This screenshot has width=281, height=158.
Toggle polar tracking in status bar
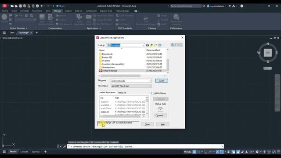point(210,152)
